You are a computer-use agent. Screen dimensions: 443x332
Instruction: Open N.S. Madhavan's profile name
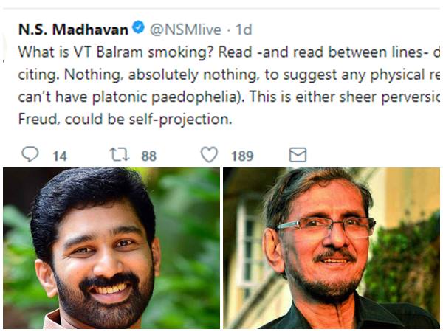point(74,30)
